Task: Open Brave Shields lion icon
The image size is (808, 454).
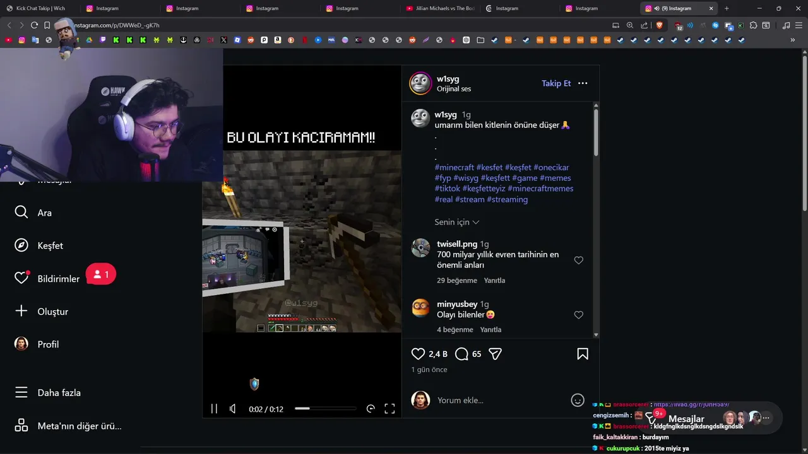Action: pos(660,25)
